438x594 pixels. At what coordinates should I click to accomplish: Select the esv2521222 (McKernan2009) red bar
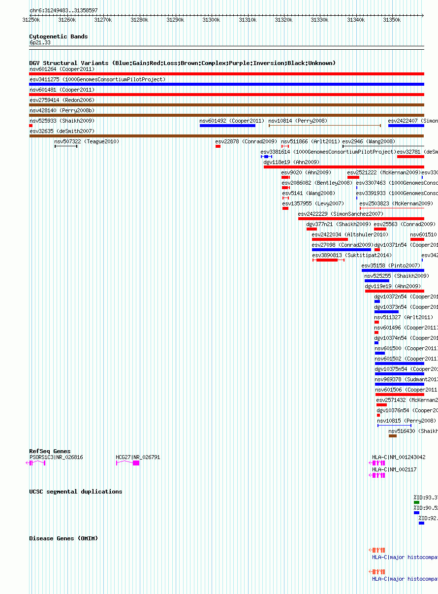tap(353, 177)
